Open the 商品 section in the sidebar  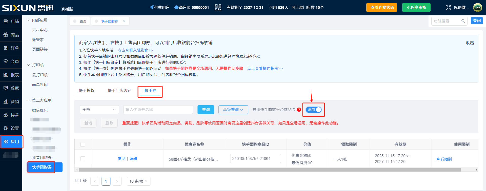point(11,35)
